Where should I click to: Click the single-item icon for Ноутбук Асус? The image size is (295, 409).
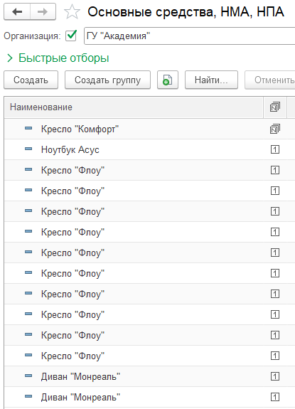click(275, 149)
